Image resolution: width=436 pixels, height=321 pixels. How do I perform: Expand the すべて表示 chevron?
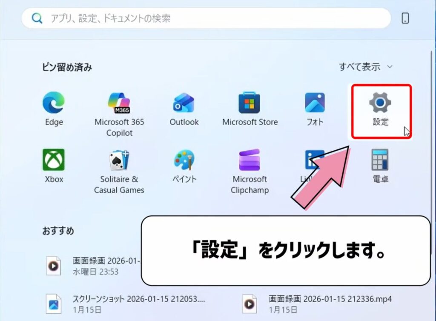pyautogui.click(x=390, y=66)
